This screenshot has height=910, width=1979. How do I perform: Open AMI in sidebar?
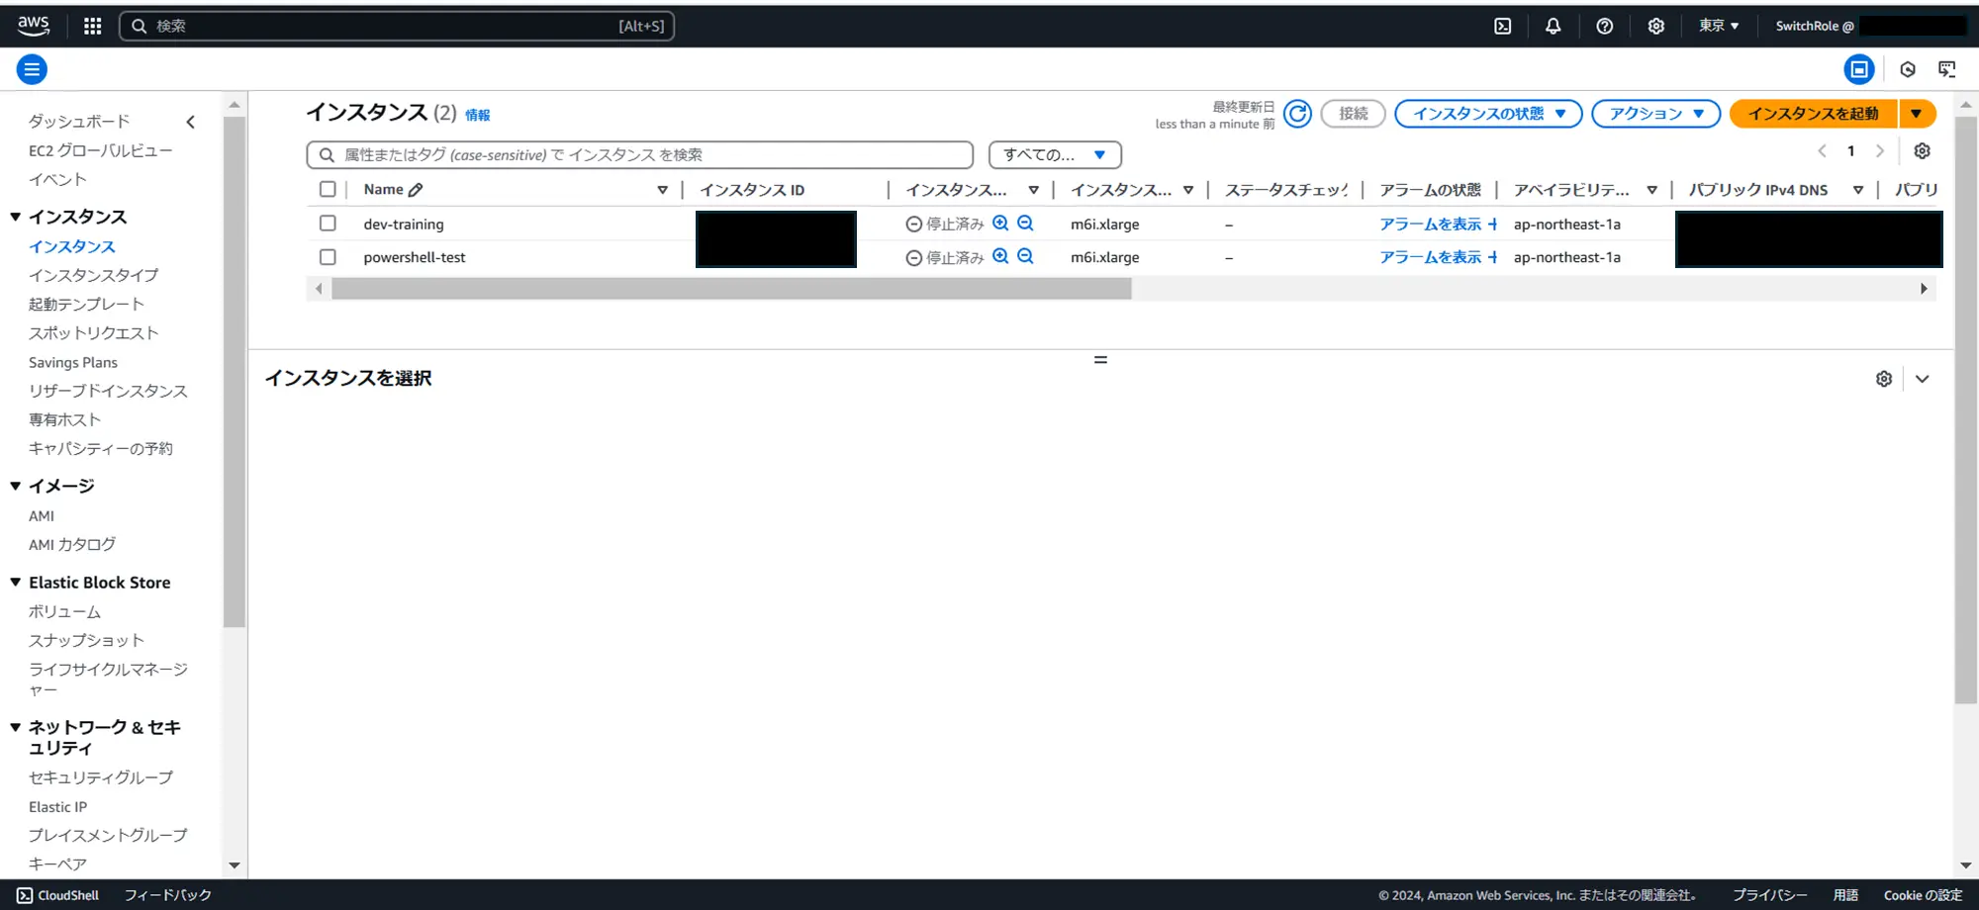(42, 515)
